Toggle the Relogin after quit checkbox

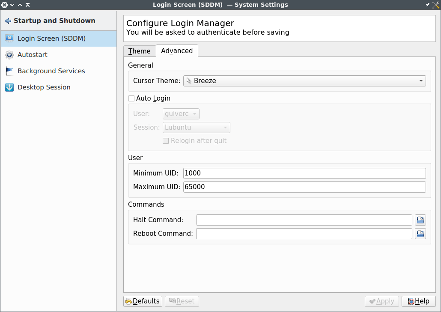pos(166,141)
